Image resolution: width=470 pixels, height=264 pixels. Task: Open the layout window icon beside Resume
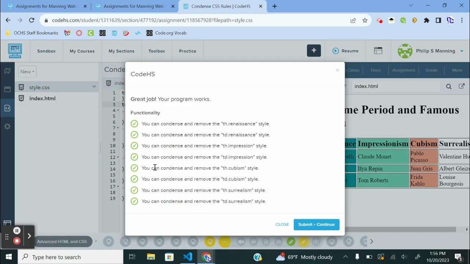point(378,51)
